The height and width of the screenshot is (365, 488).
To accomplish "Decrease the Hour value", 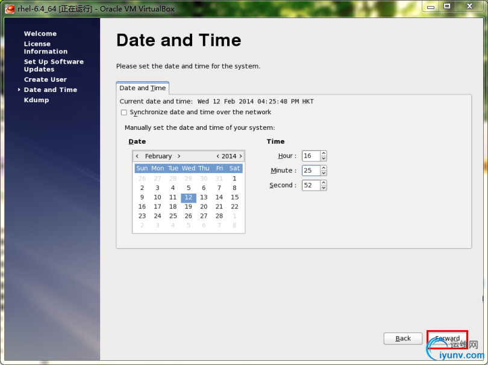I will click(324, 158).
